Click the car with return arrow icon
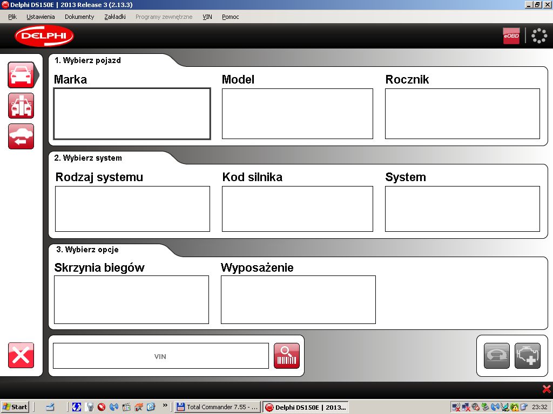 [21, 136]
